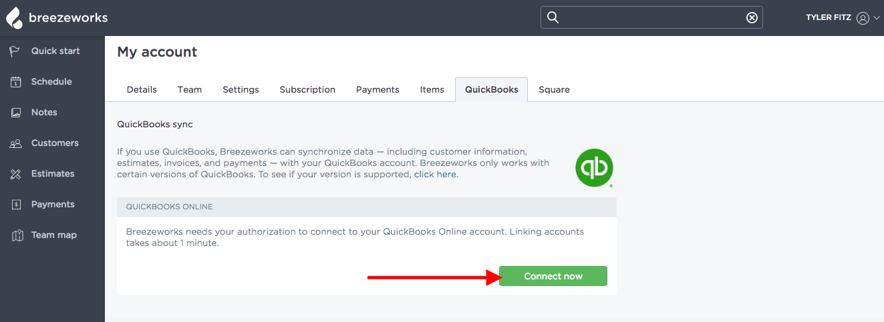Click the search magnifier icon

(x=553, y=17)
